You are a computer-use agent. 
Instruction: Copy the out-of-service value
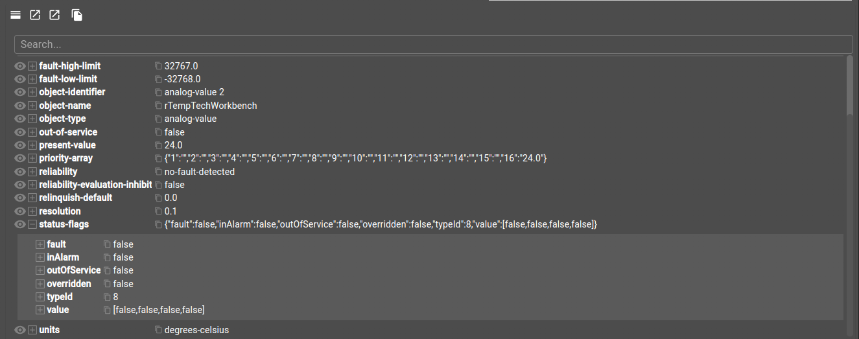pos(158,132)
